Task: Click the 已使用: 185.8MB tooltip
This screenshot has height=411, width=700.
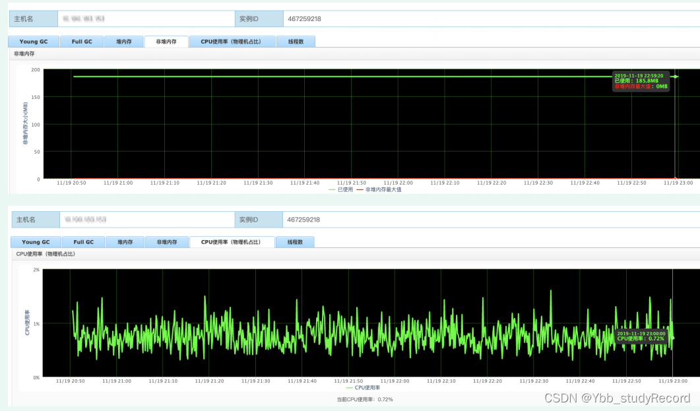Action: [641, 80]
